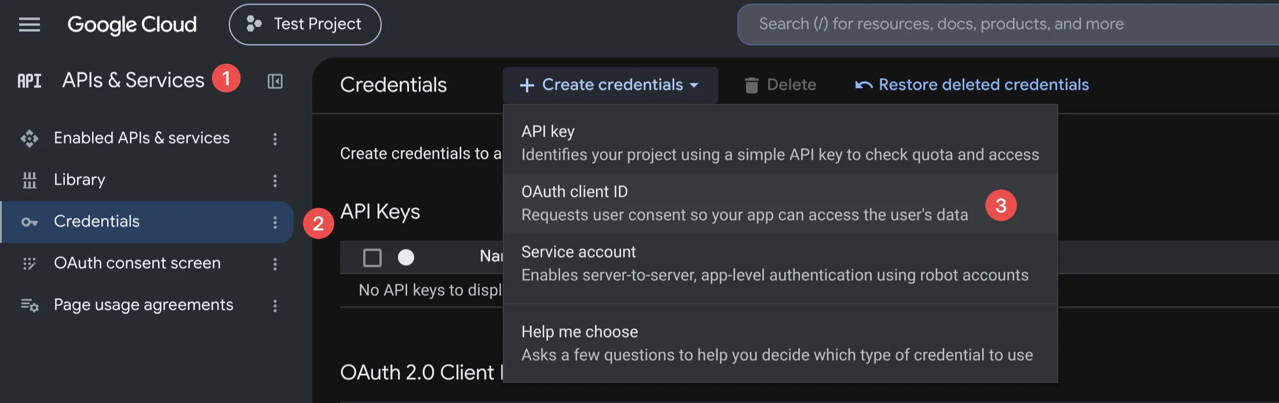Choose Service account option
This screenshot has width=1279, height=403.
(780, 263)
